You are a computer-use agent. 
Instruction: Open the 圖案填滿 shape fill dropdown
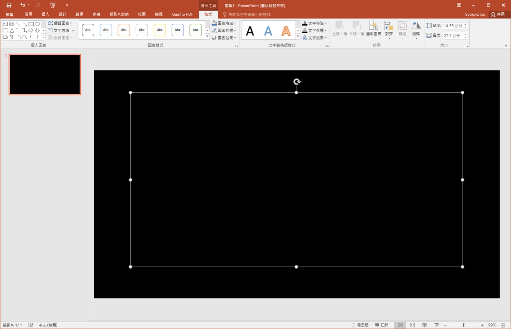tap(224, 23)
